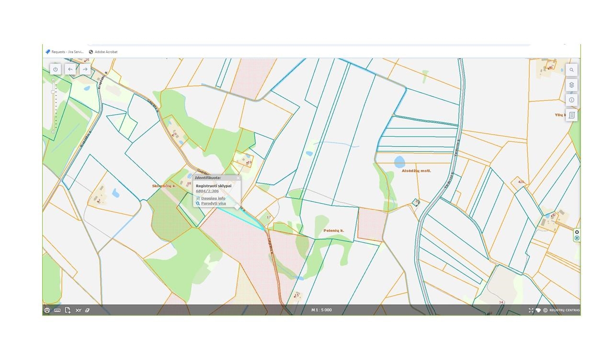The width and height of the screenshot is (613, 345).
Task: Click the power/reset map button
Action: click(56, 69)
